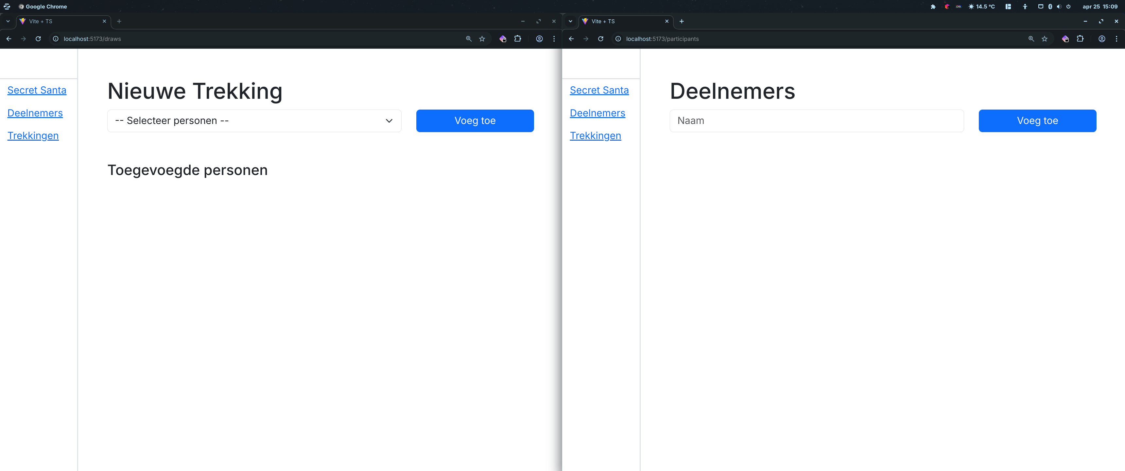The height and width of the screenshot is (471, 1125).
Task: View site info for localhost:5173/participants
Action: 618,39
